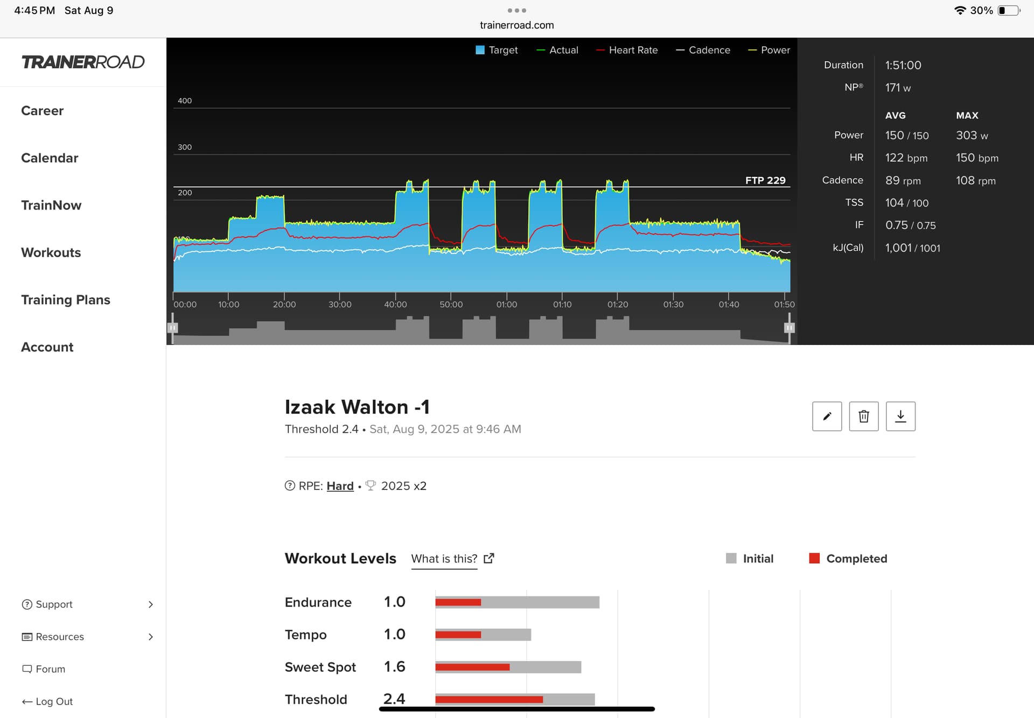The image size is (1034, 718).
Task: Expand the Resources menu chevron
Action: coord(150,637)
